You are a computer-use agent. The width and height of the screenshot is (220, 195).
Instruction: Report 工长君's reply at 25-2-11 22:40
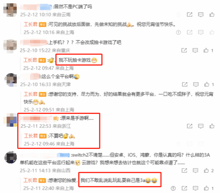click(173, 188)
